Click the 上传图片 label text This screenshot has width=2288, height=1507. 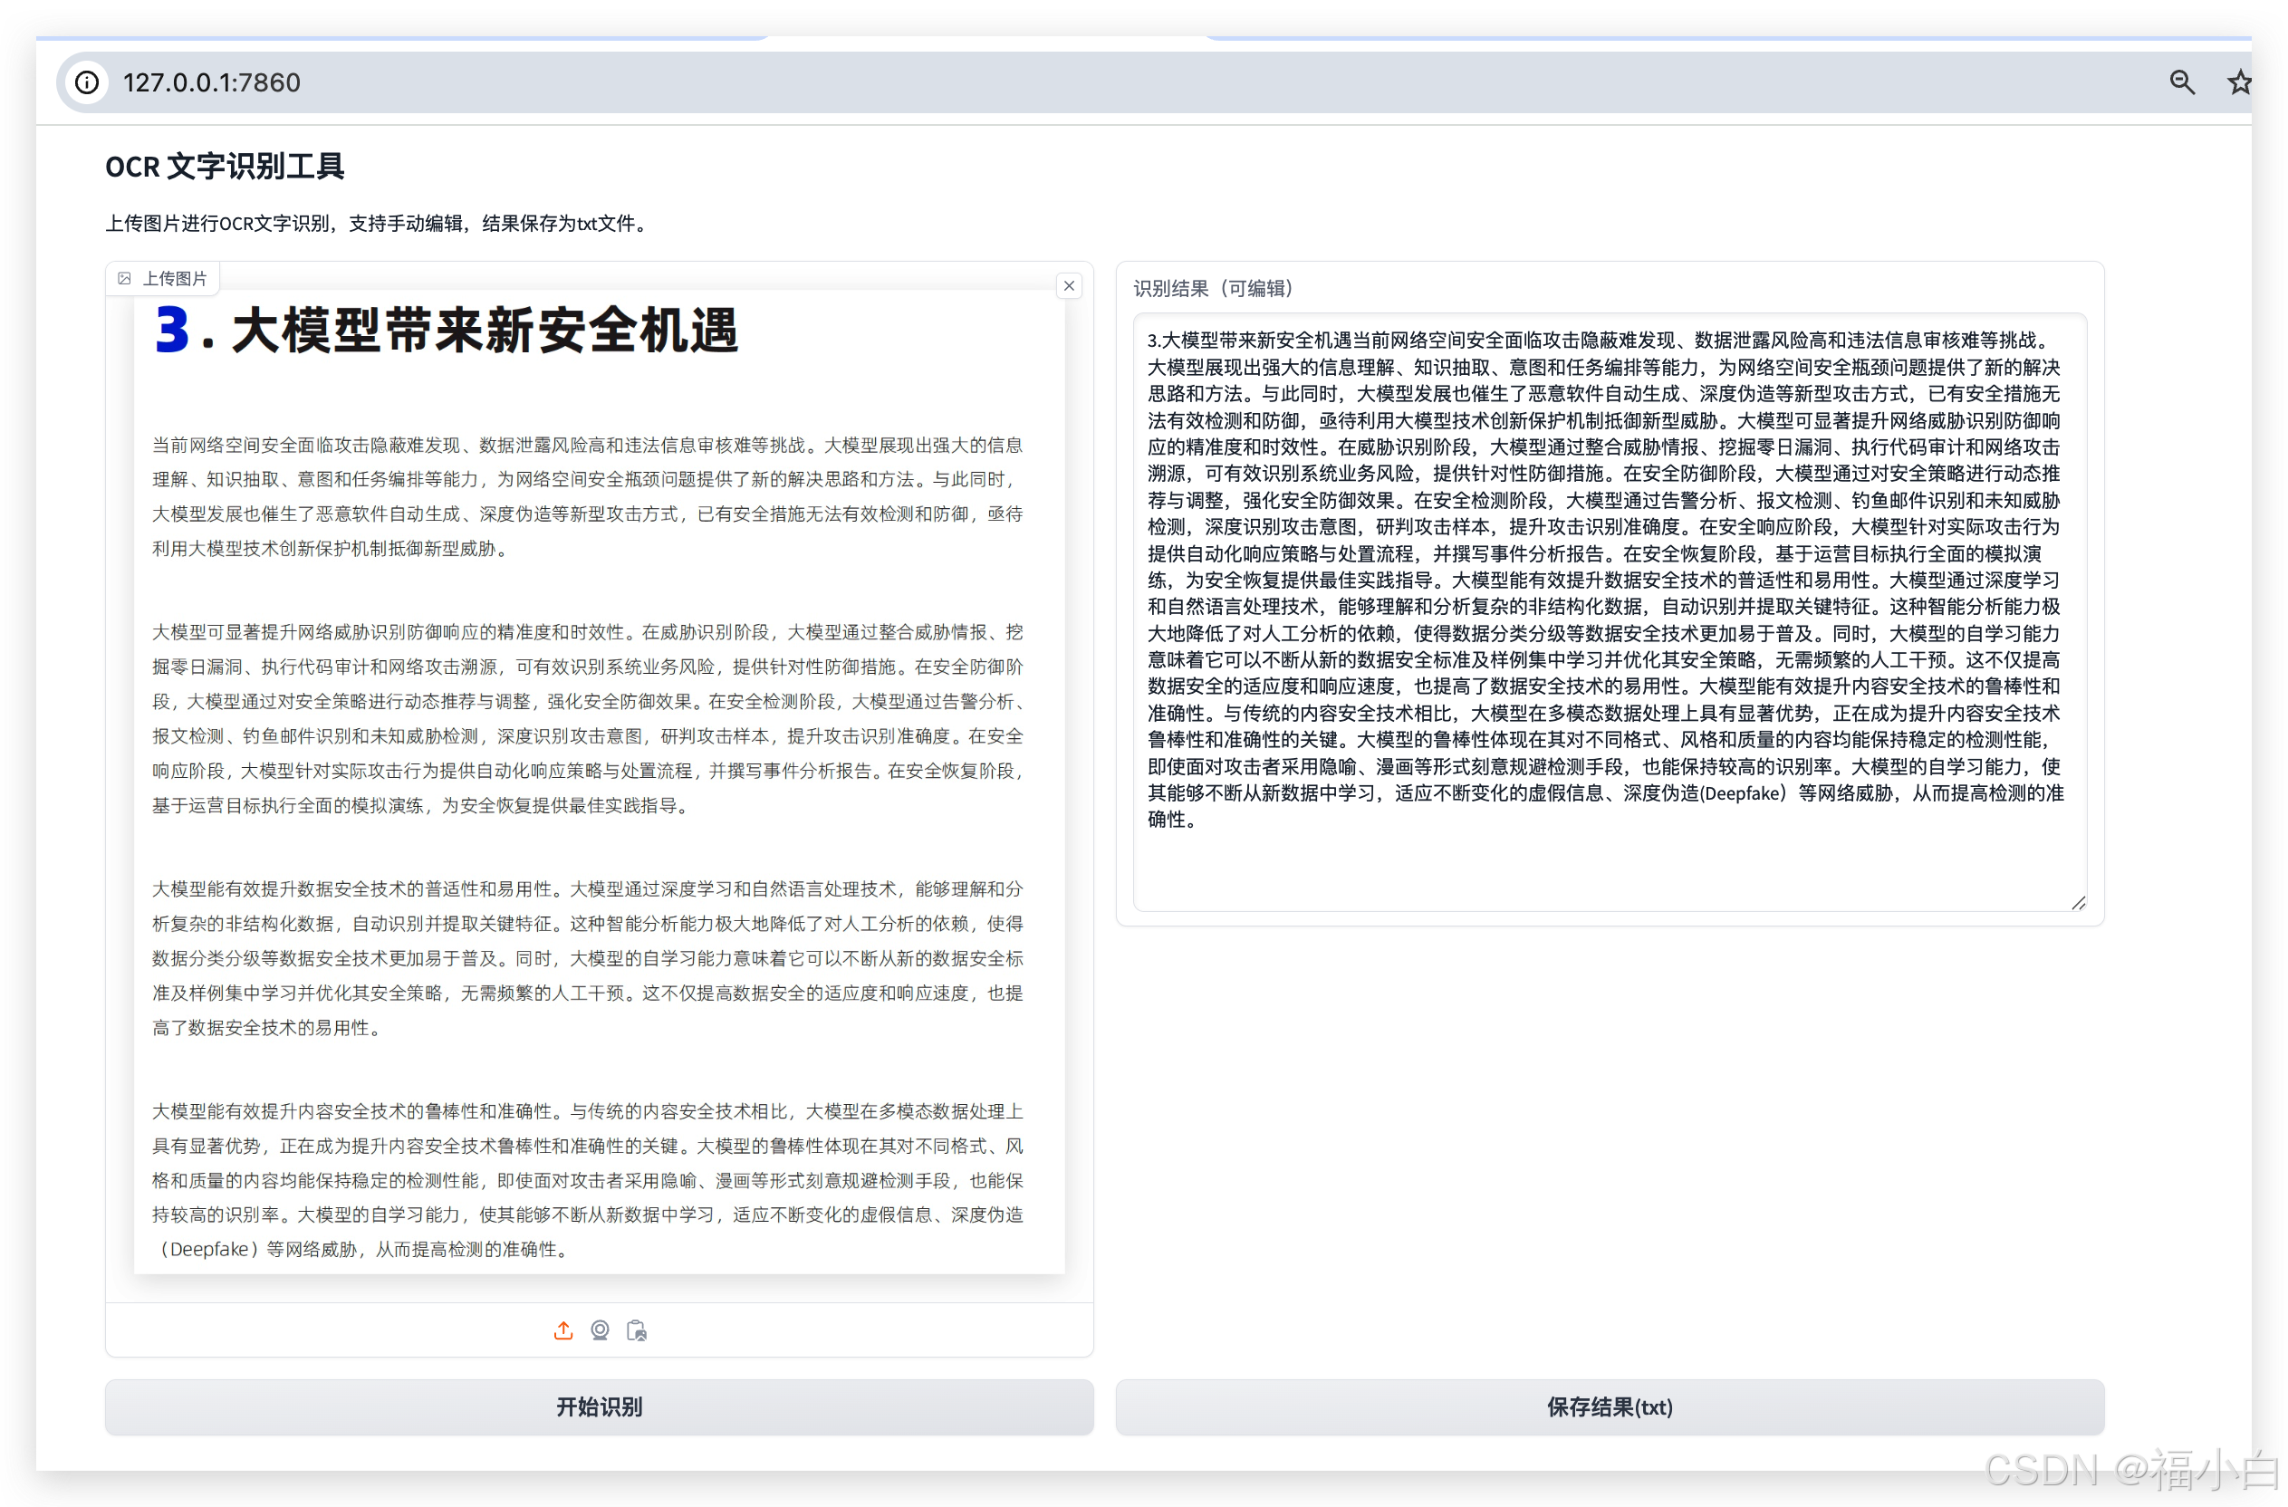click(x=175, y=279)
